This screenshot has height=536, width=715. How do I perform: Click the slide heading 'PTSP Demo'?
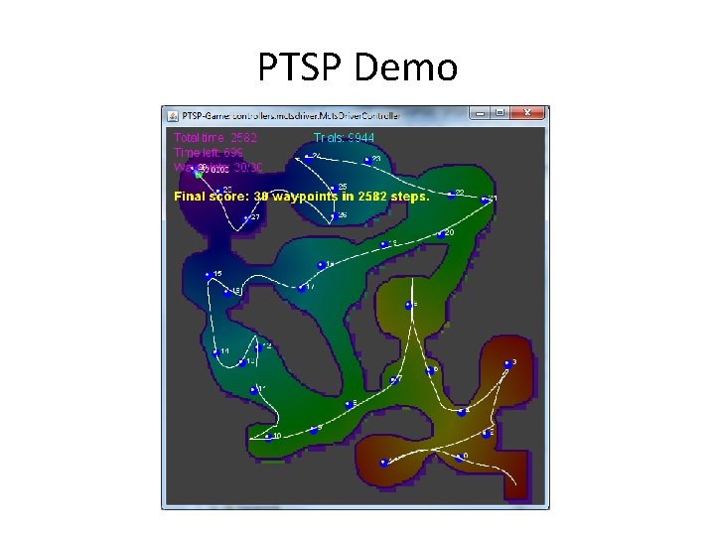click(x=357, y=67)
